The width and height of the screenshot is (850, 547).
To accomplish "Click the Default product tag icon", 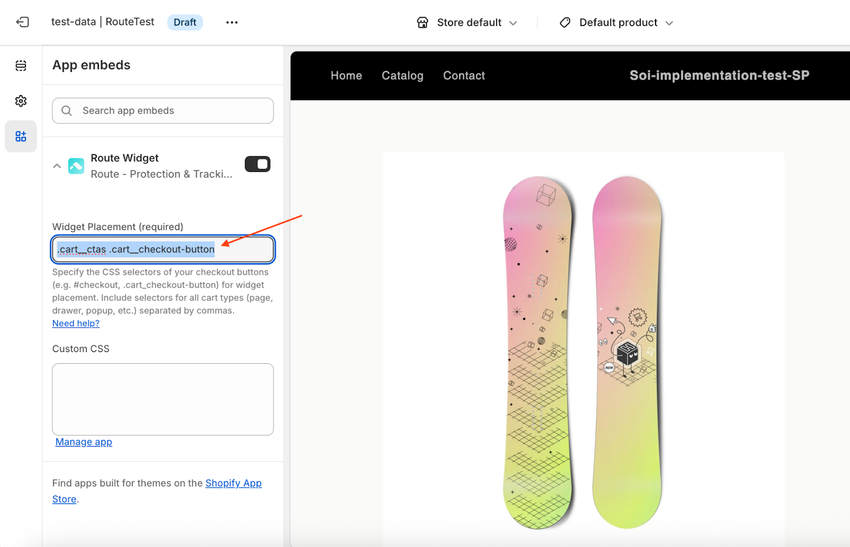I will click(565, 22).
